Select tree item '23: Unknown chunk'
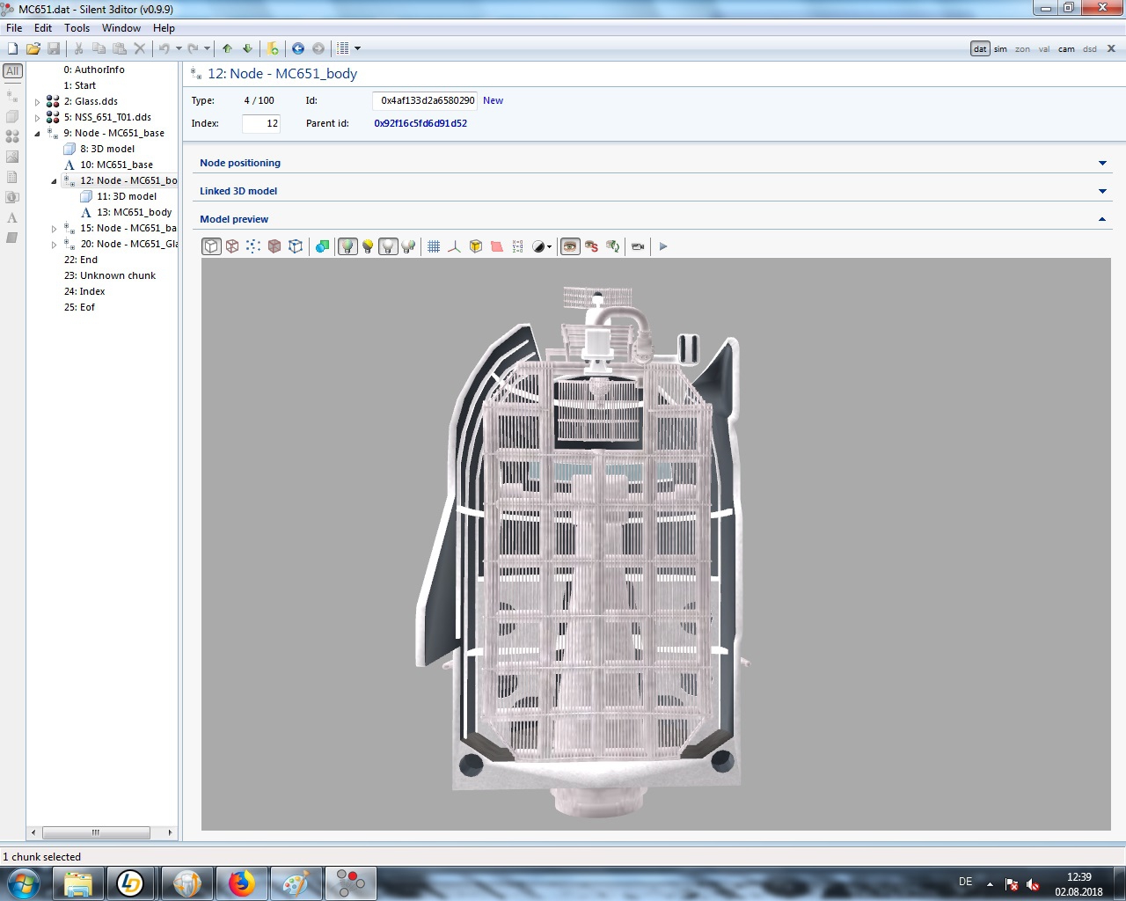1126x901 pixels. [x=109, y=275]
